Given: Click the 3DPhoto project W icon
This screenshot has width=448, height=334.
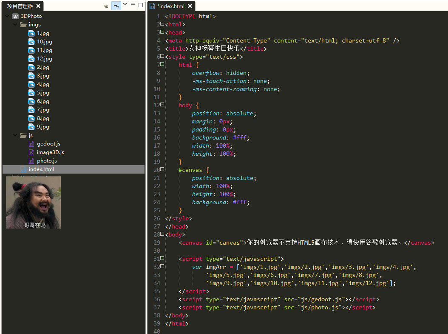Looking at the screenshot, I should coord(15,16).
